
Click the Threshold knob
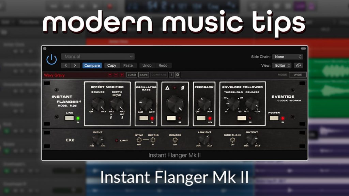click(233, 104)
